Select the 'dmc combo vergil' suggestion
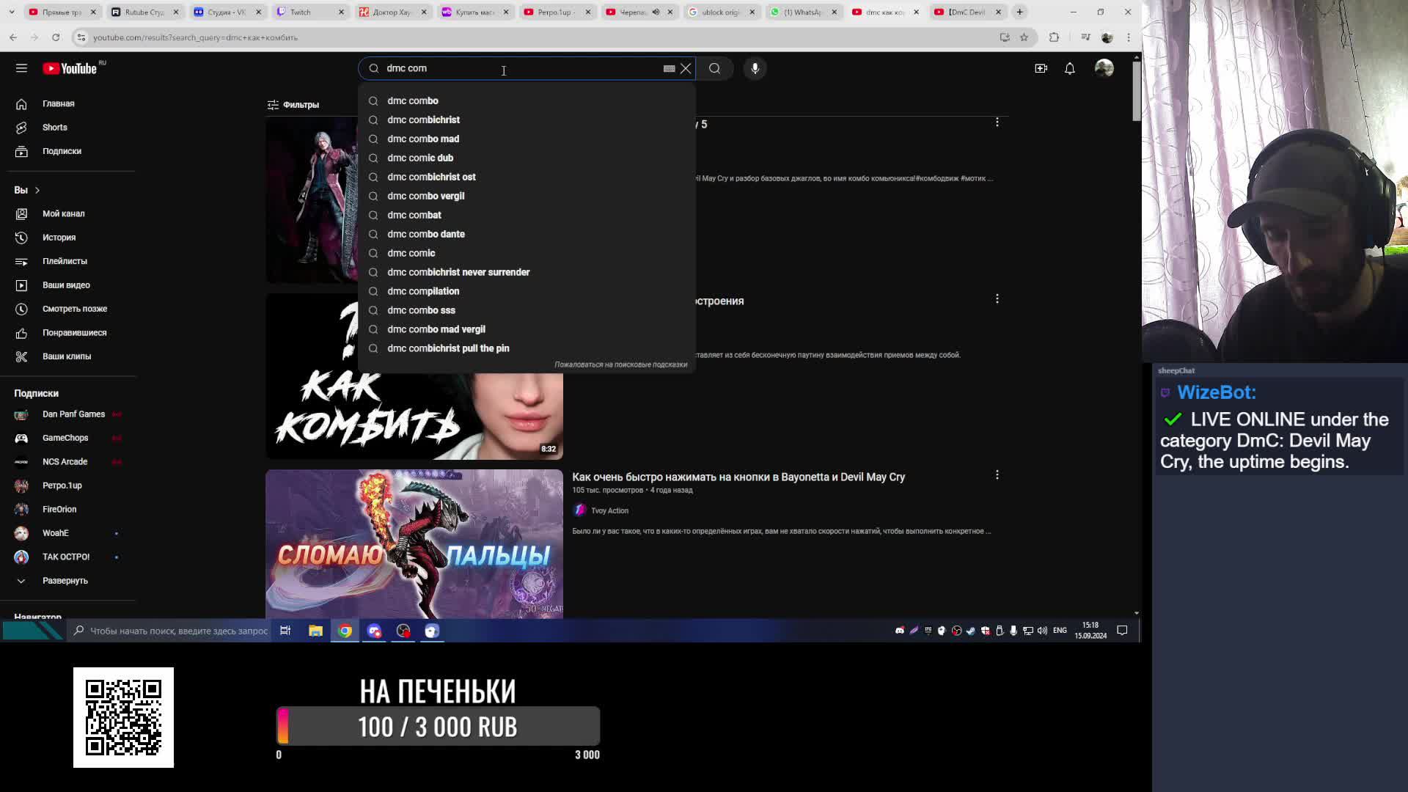1408x792 pixels. (x=425, y=196)
